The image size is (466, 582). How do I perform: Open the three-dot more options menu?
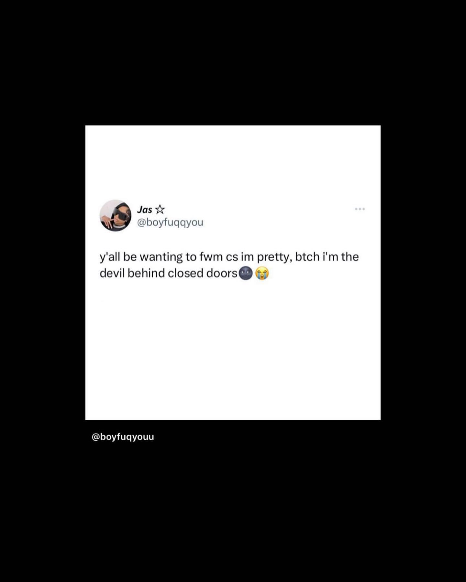pos(360,209)
